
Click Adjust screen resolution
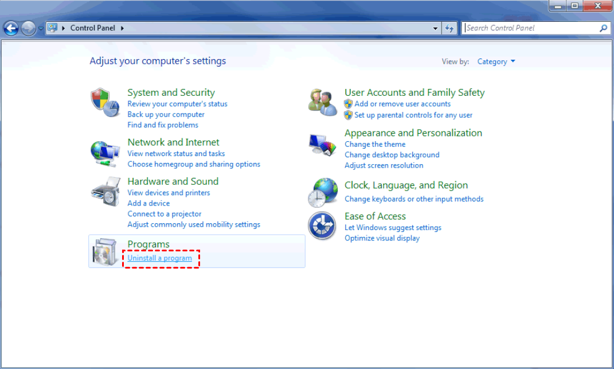point(383,165)
